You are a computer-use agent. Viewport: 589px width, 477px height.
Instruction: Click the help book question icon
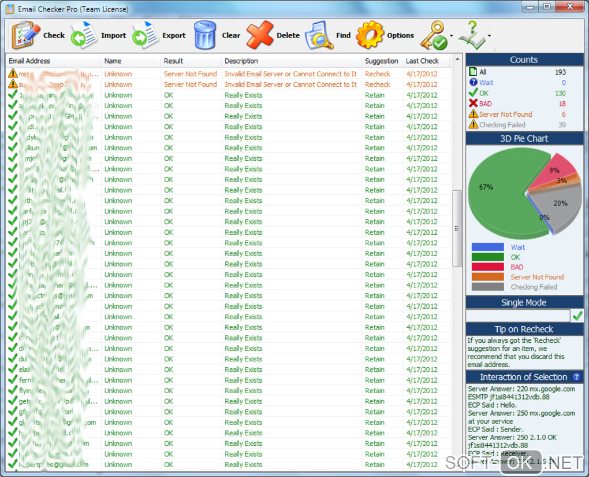[472, 36]
